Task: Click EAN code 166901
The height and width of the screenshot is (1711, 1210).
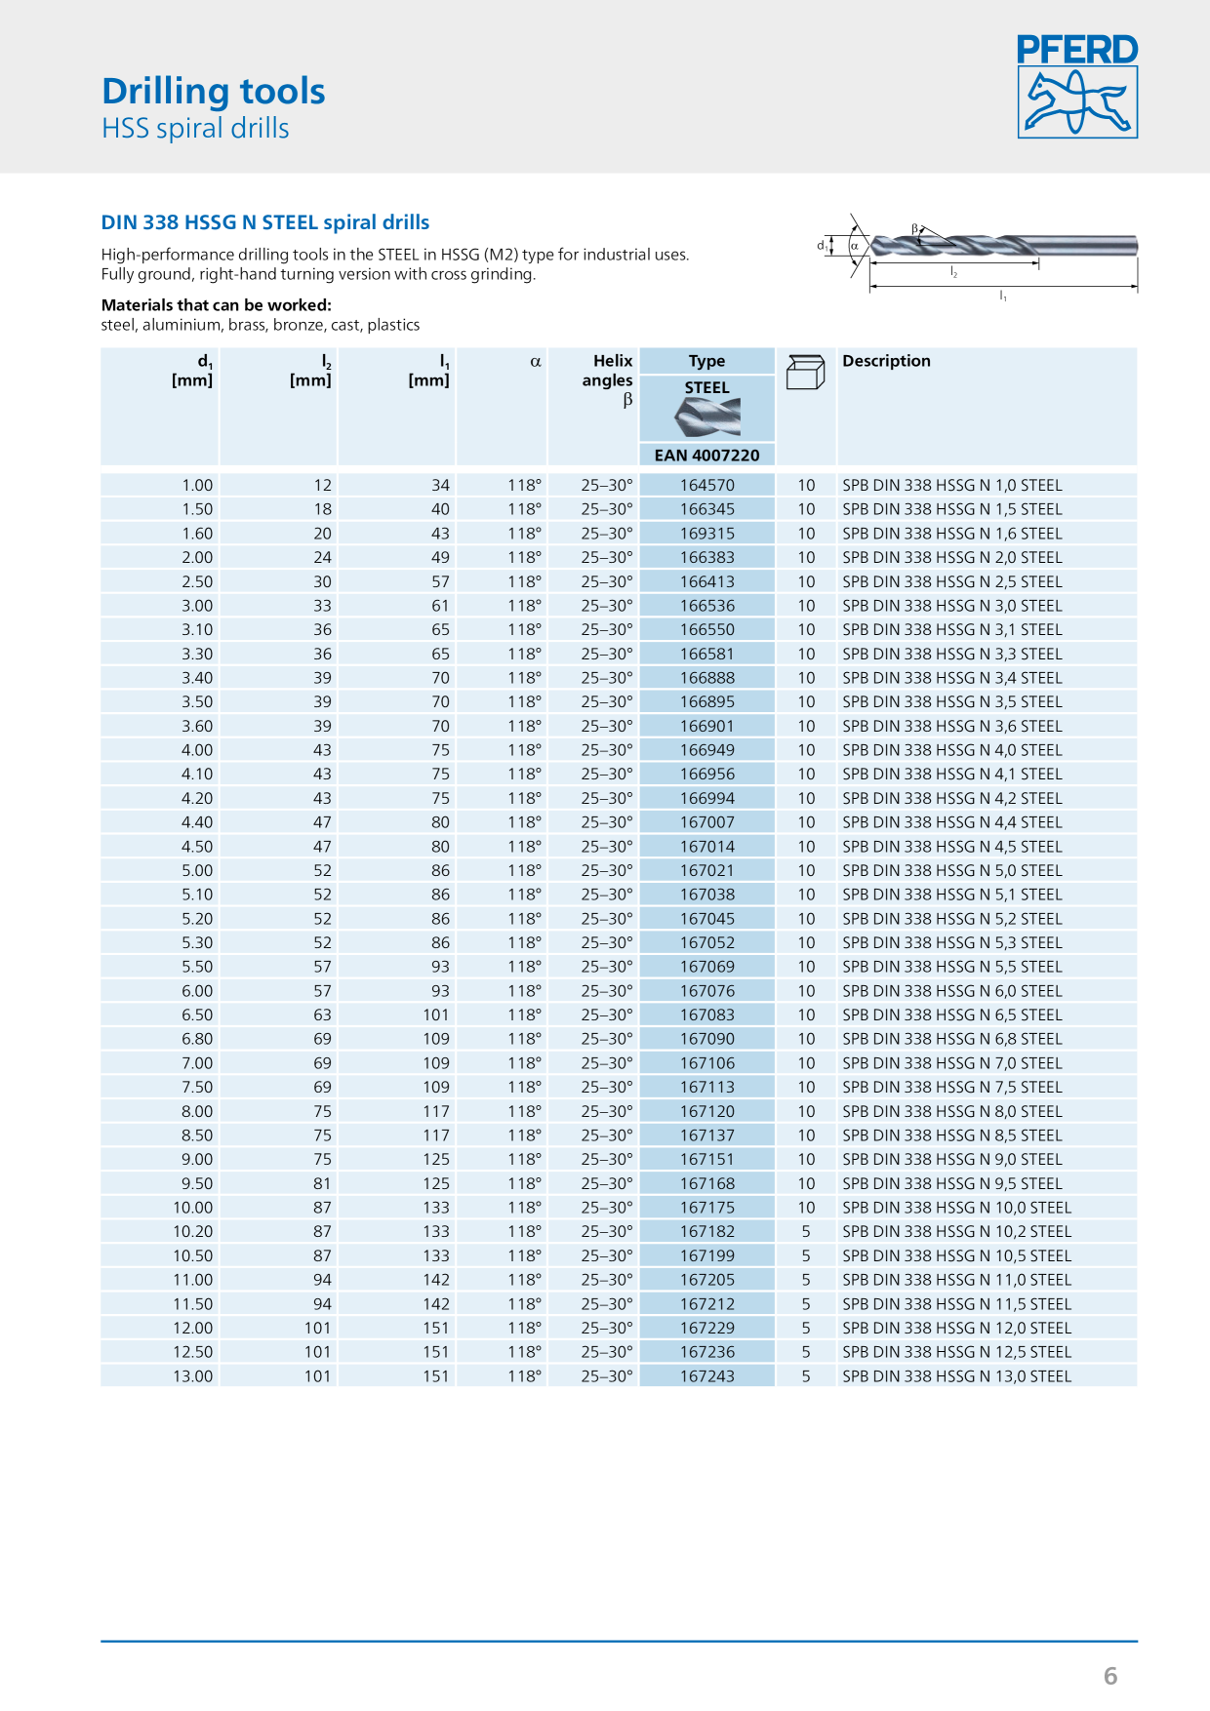Action: pos(707,726)
